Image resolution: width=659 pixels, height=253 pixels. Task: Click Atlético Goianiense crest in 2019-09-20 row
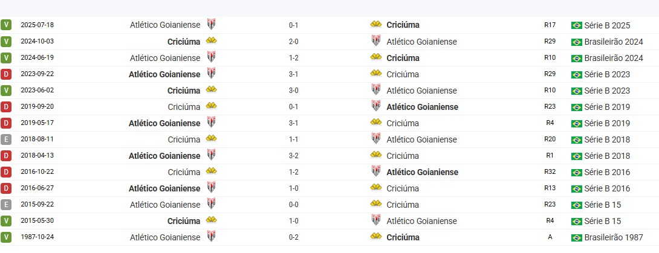click(376, 106)
